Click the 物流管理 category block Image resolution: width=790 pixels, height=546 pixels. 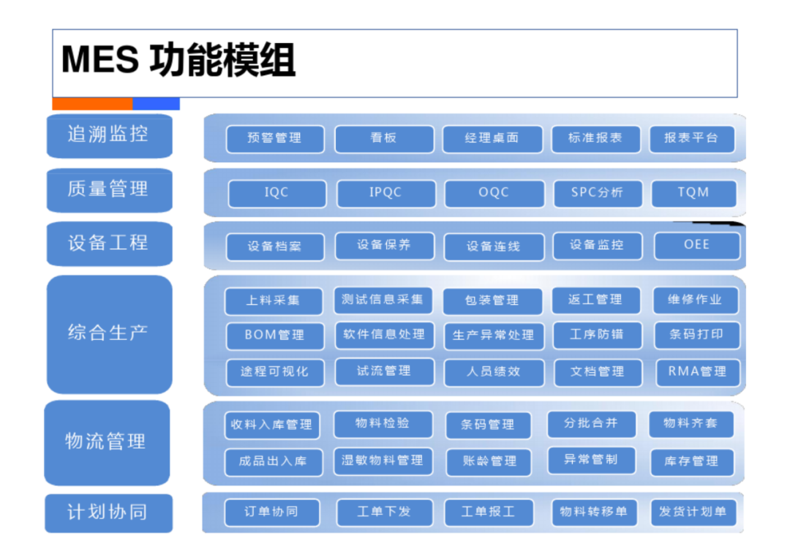click(107, 443)
